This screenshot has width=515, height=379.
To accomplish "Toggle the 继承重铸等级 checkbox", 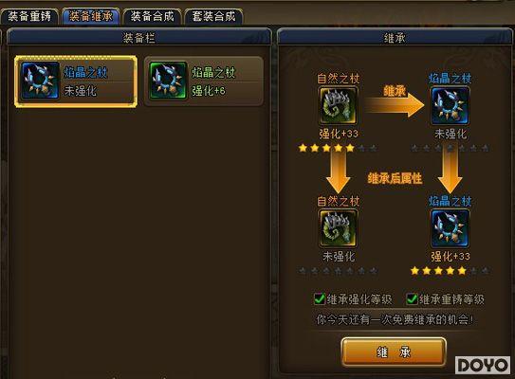I will point(412,298).
